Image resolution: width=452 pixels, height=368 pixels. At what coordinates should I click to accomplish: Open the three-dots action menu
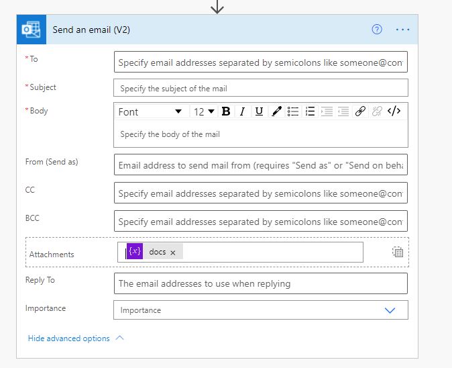(x=402, y=30)
